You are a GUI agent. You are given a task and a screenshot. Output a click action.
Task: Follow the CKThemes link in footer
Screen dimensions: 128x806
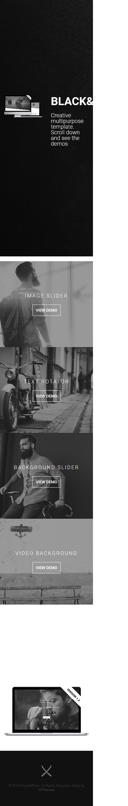pyautogui.click(x=46, y=790)
